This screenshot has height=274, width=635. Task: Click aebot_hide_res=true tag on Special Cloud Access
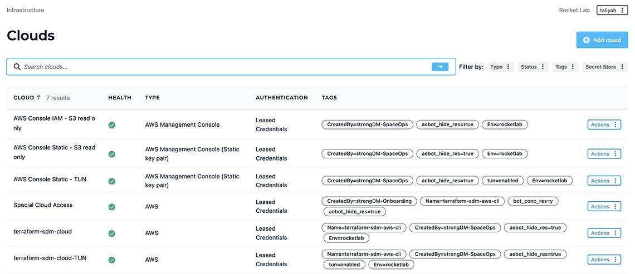coord(355,211)
